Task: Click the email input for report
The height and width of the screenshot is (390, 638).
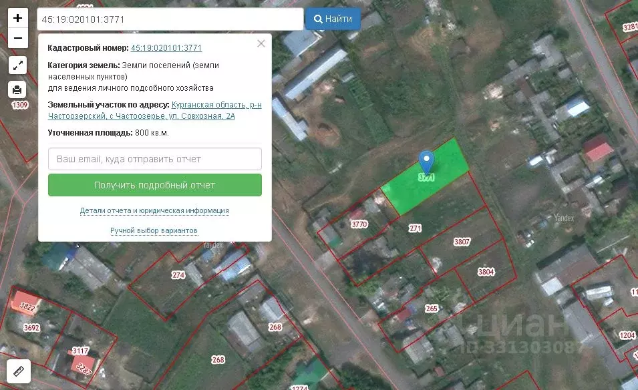Action: coord(154,159)
